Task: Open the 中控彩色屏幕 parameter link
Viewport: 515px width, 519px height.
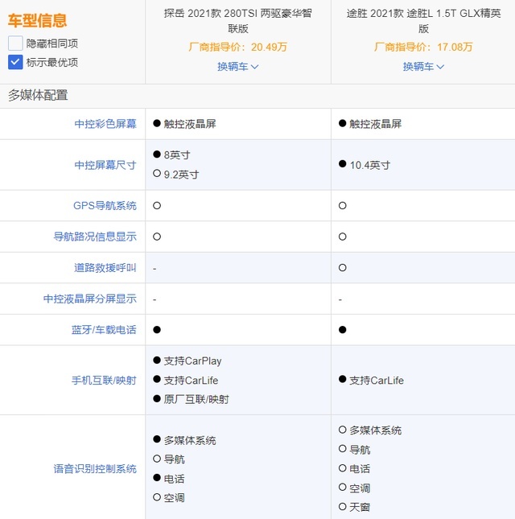Action: point(105,124)
